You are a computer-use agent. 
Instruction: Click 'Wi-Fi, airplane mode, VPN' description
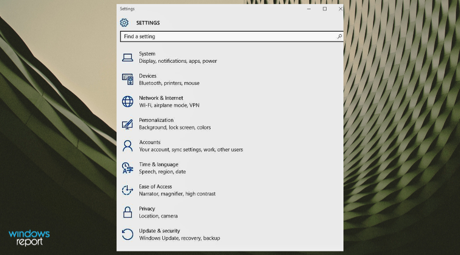pyautogui.click(x=169, y=105)
